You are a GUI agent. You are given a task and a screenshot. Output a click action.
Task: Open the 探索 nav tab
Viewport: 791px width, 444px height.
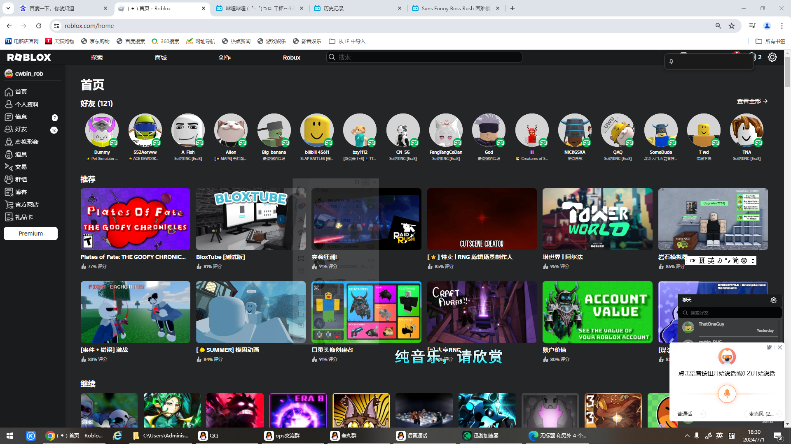coord(97,58)
